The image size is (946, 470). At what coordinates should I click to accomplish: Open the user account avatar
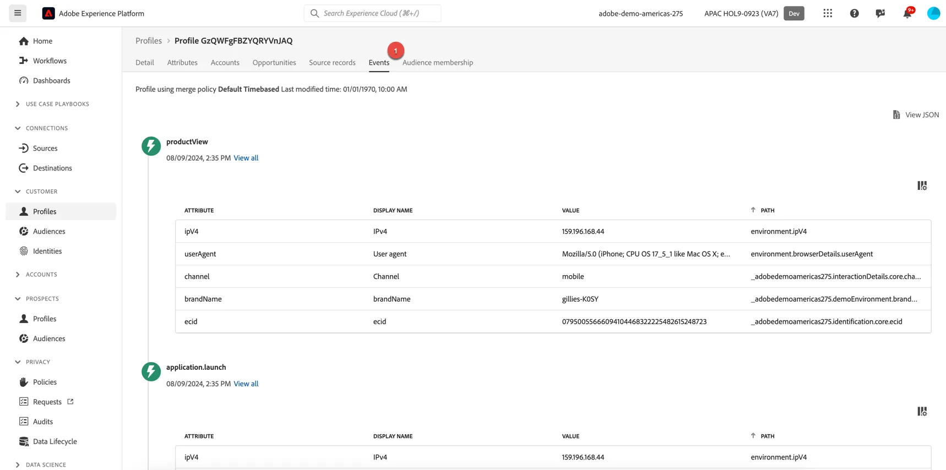pyautogui.click(x=933, y=13)
